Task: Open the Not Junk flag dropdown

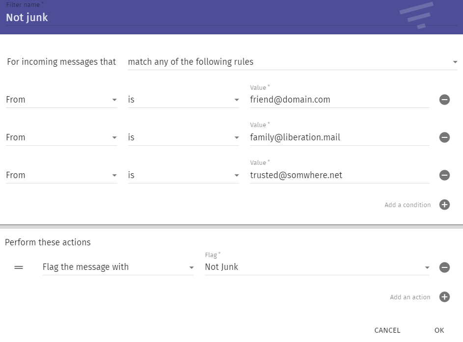Action: tap(317, 267)
